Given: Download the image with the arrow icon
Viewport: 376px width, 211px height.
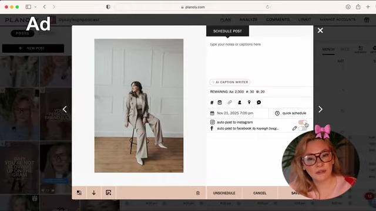Looking at the screenshot, I should coord(94,193).
